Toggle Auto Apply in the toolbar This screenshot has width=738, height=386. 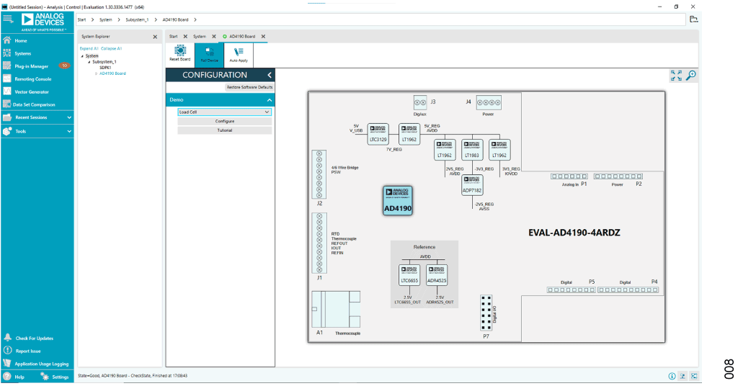pyautogui.click(x=238, y=54)
